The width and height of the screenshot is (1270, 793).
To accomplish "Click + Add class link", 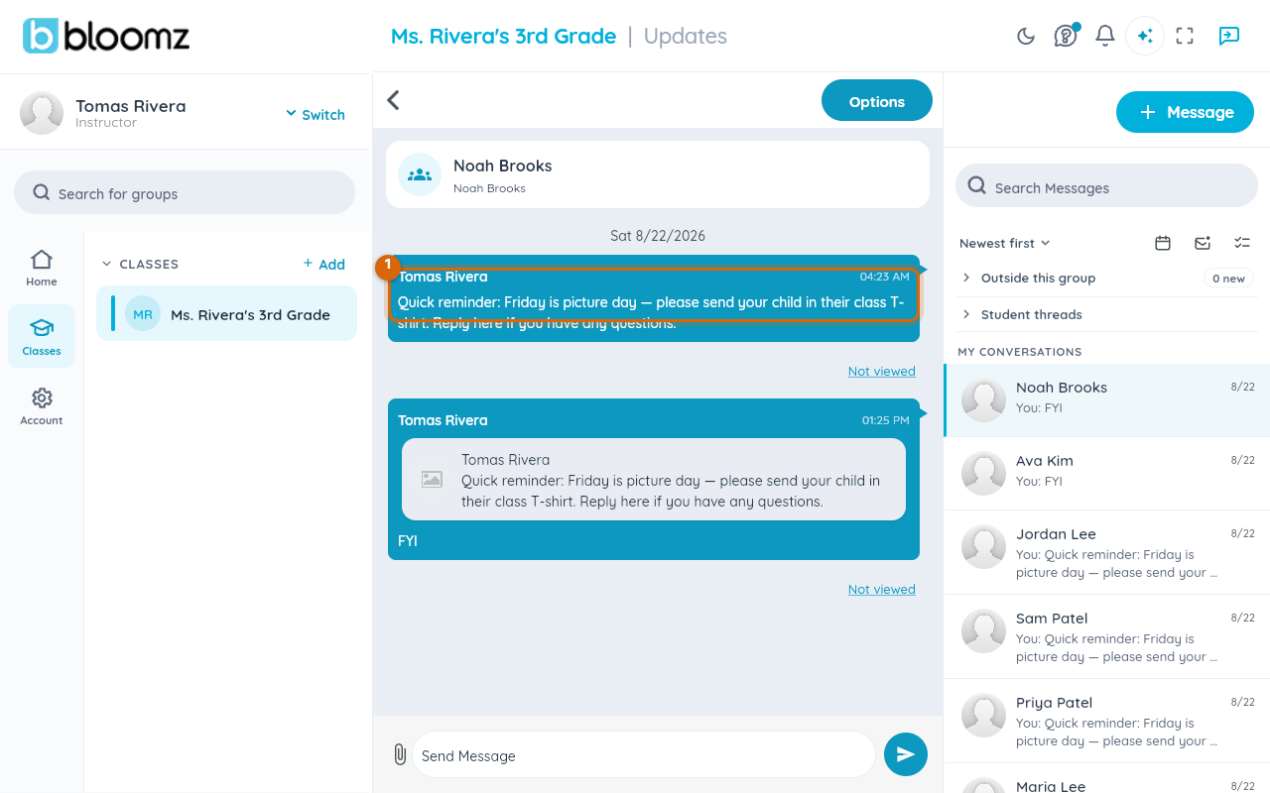I will (x=324, y=264).
